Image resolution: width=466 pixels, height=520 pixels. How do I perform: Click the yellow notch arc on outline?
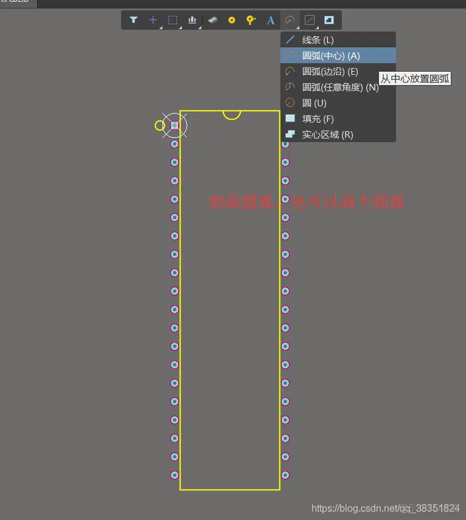232,115
